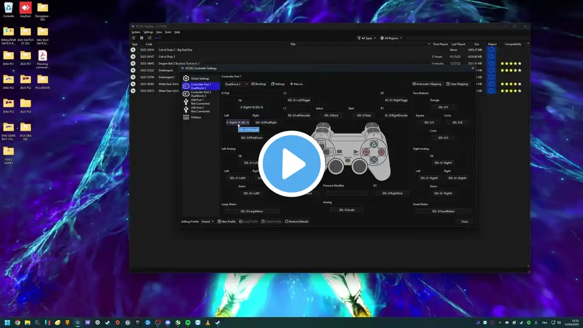This screenshot has width=583, height=328.
Task: Open USB Port 1 settings
Action: 200,102
